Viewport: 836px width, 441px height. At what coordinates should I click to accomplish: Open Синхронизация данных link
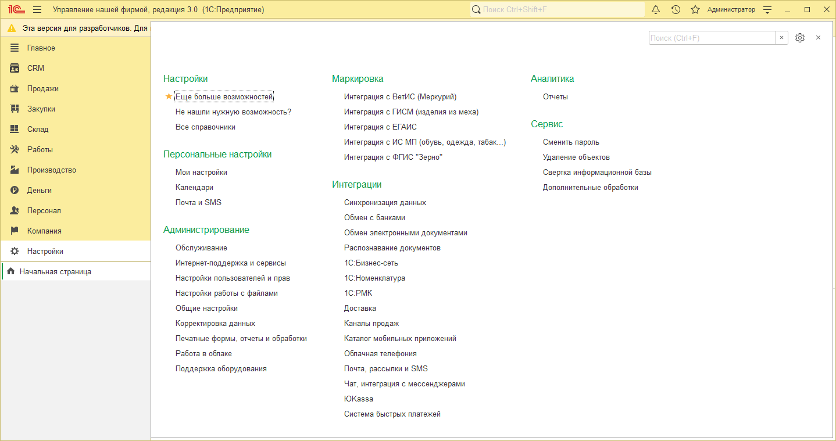[x=385, y=203]
